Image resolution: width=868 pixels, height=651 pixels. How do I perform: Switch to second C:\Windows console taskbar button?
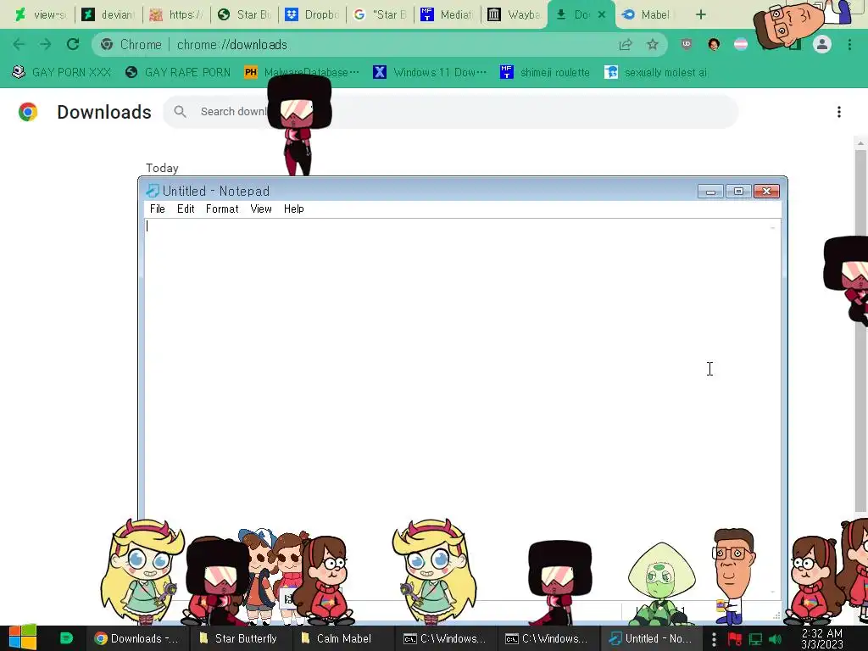click(547, 639)
